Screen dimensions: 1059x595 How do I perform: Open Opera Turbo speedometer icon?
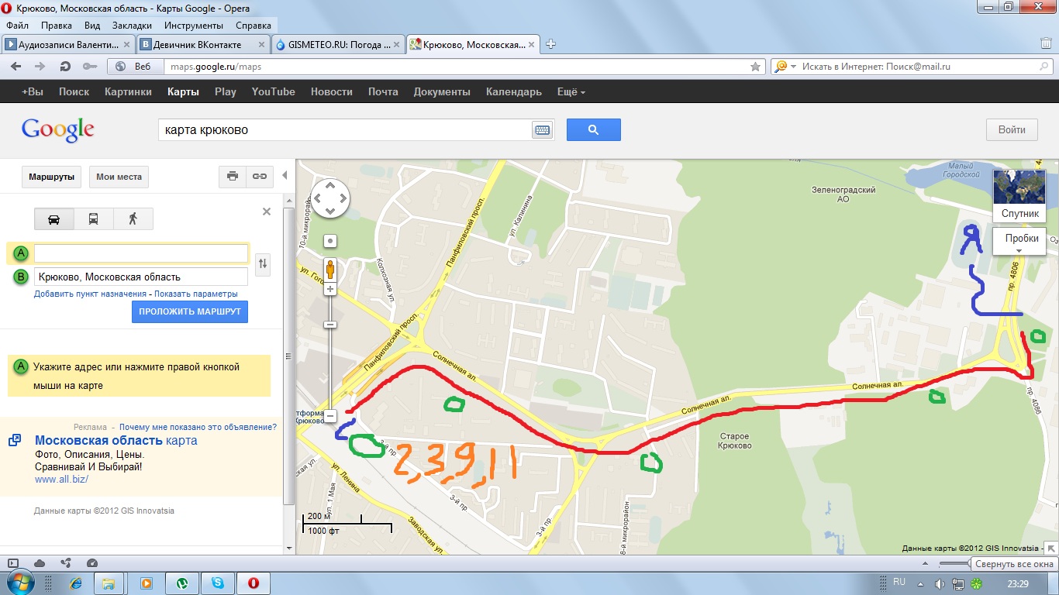(x=92, y=563)
